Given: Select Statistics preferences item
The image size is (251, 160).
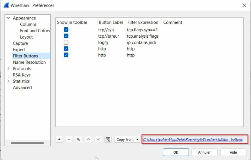Looking at the screenshot, I should tap(21, 81).
